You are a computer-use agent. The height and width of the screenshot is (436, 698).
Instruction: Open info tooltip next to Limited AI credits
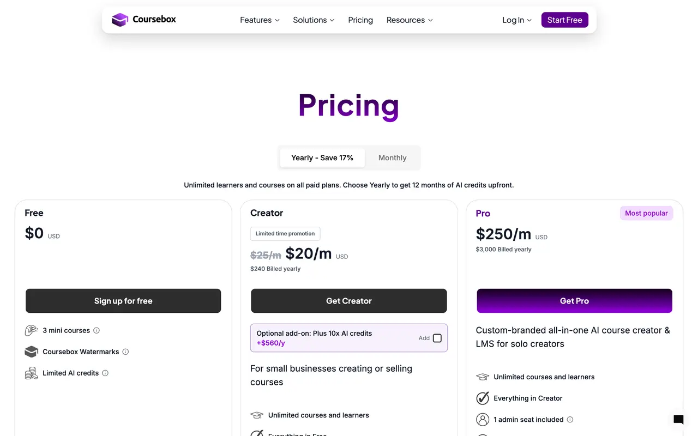tap(105, 373)
